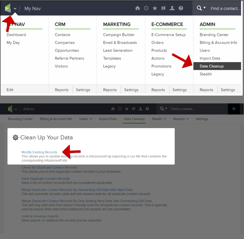Click user icon in lower Admin nav bar
This screenshot has height=239, width=244.
coord(140,109)
